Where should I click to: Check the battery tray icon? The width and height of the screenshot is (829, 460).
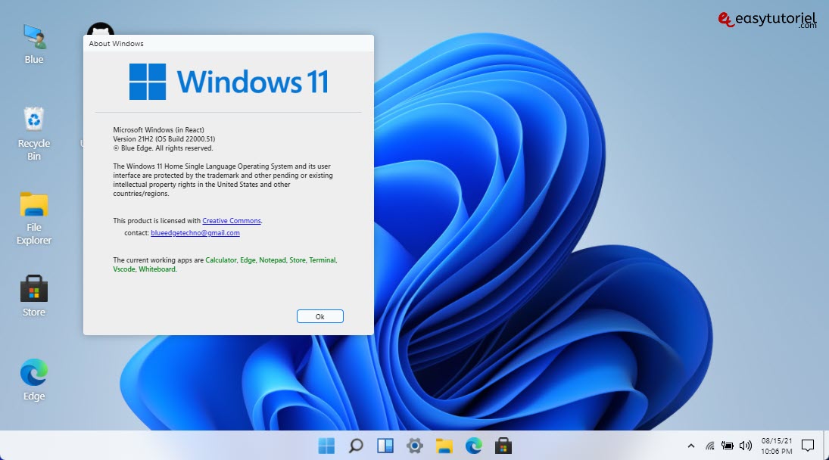point(728,446)
